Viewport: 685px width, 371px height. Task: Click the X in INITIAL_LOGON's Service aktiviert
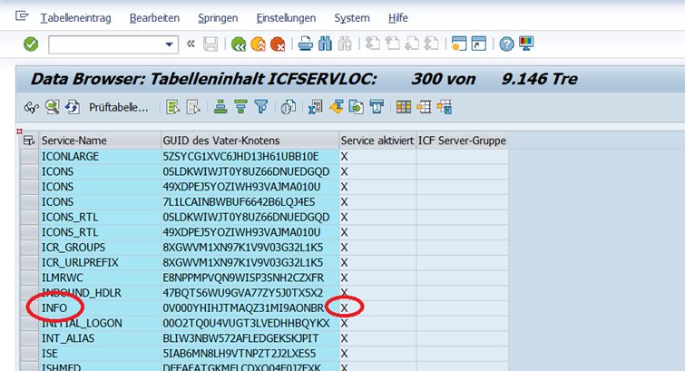click(x=344, y=323)
